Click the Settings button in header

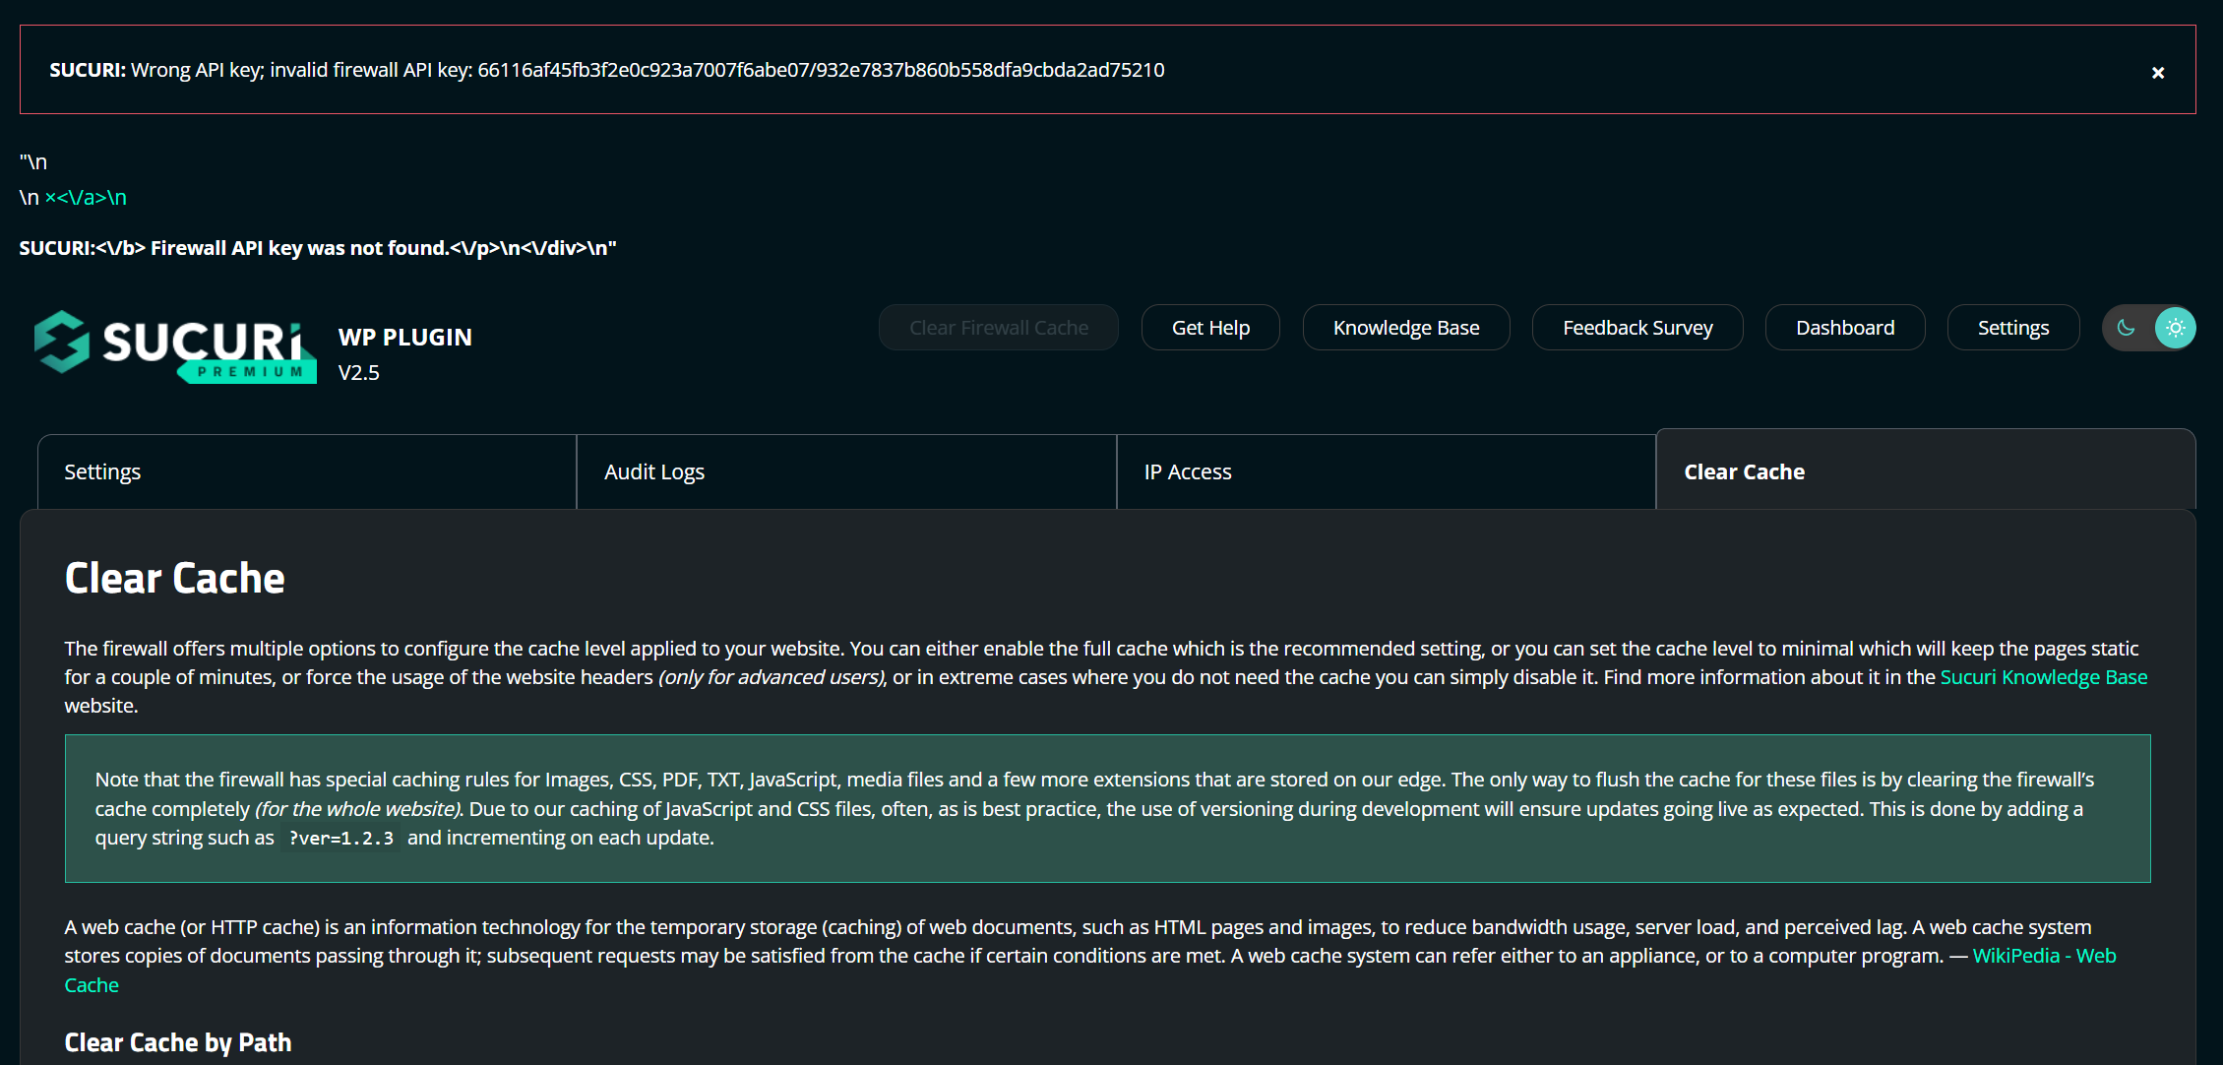[2012, 328]
